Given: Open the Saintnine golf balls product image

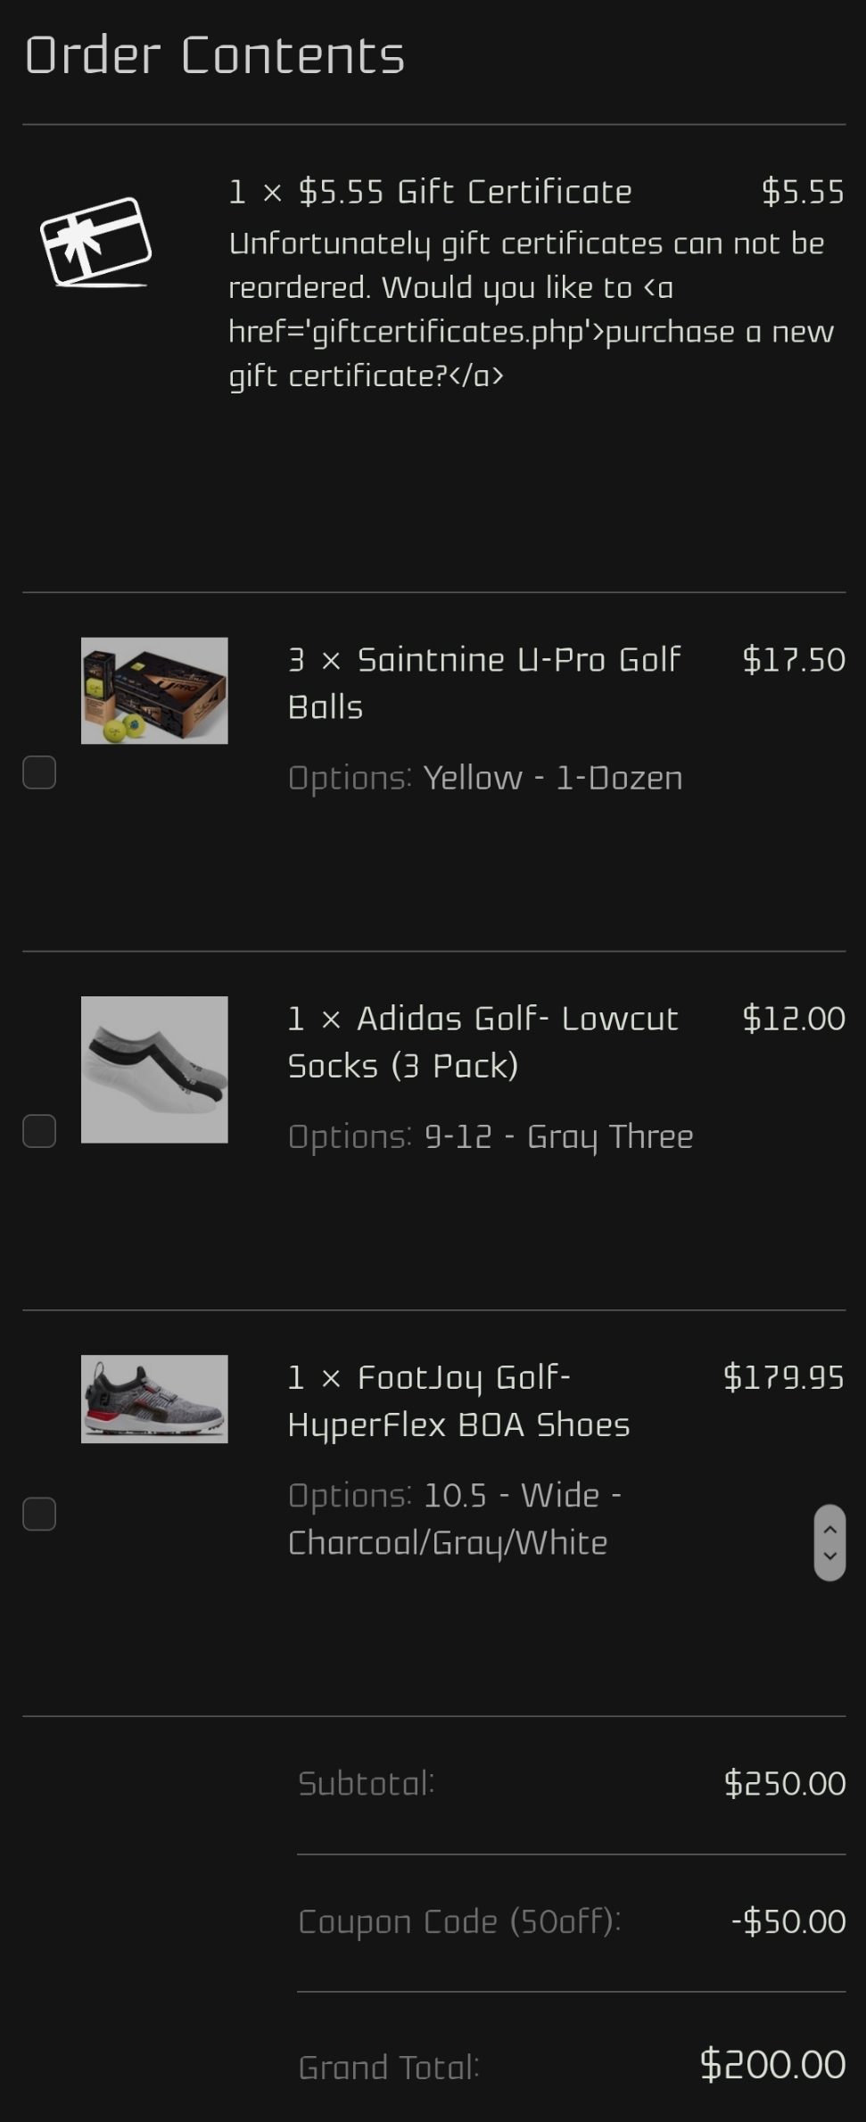Looking at the screenshot, I should [x=154, y=690].
